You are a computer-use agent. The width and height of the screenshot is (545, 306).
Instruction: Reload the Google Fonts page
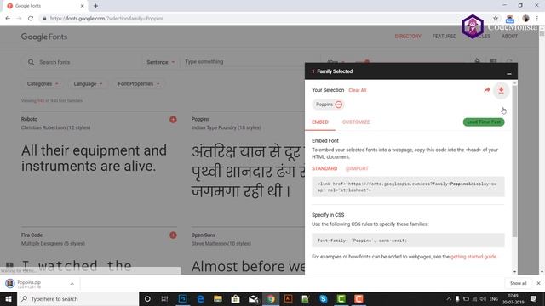click(x=31, y=19)
